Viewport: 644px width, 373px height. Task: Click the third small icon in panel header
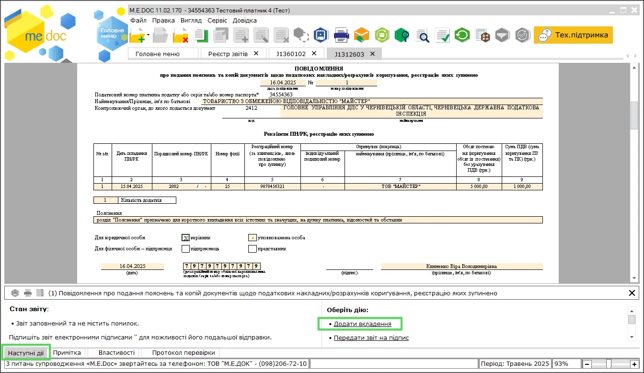click(x=40, y=292)
